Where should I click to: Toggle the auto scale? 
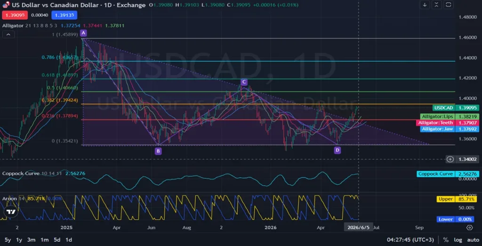click(473, 240)
